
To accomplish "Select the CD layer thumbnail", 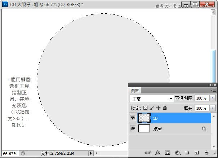I will pos(144,118).
